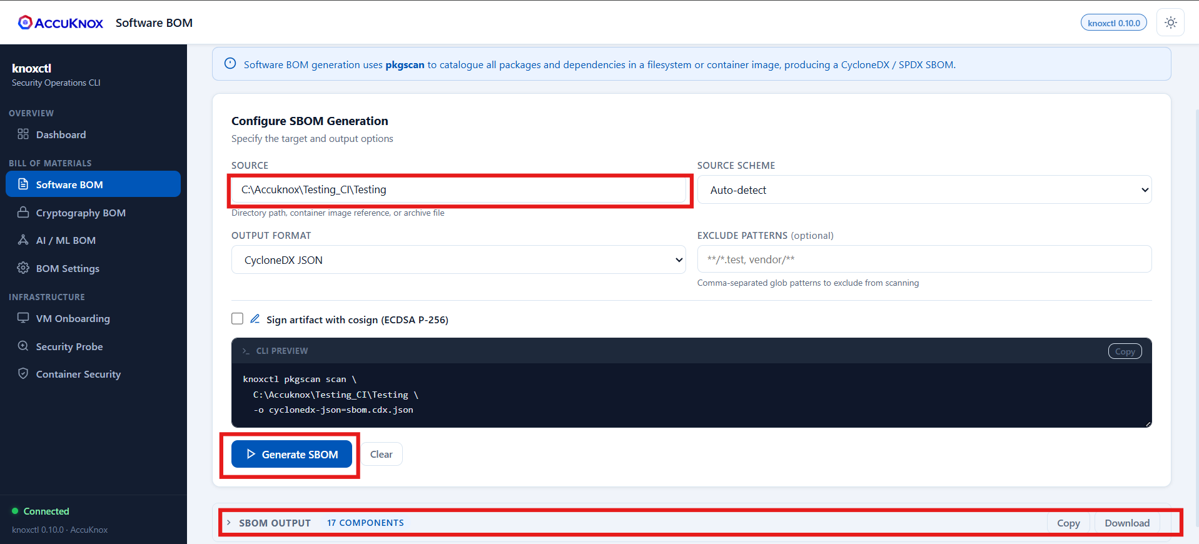Click the VM Onboarding monitor icon
This screenshot has height=544, width=1199.
pos(23,318)
